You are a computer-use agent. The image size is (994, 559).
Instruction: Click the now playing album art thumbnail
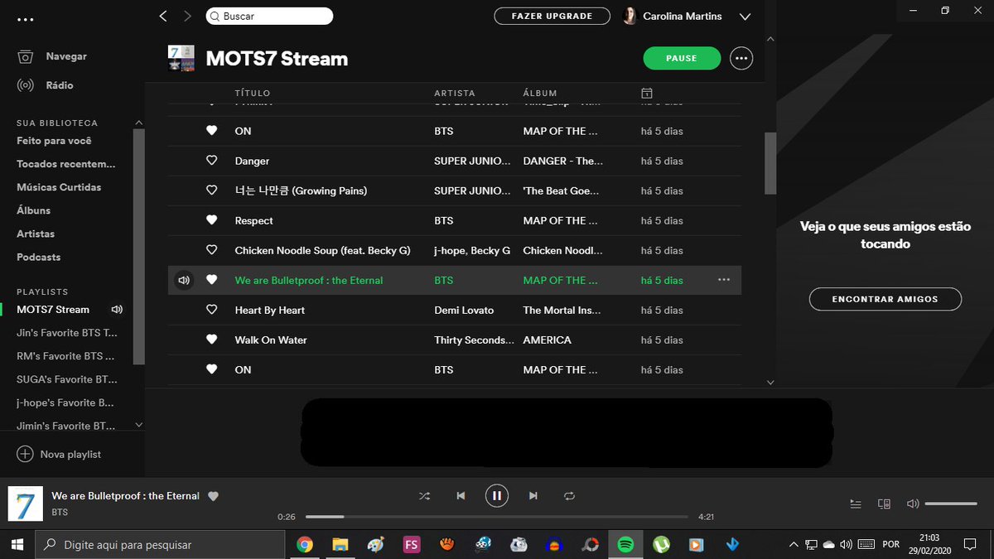pyautogui.click(x=25, y=504)
